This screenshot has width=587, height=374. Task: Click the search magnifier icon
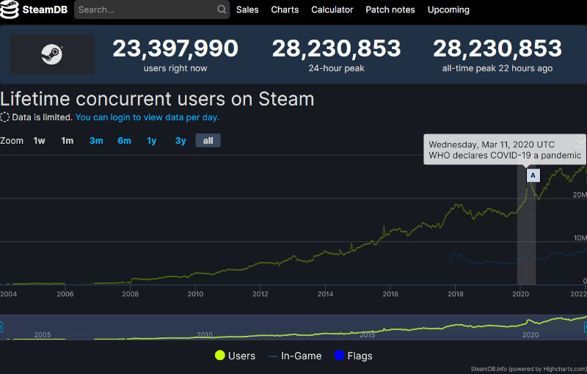click(x=222, y=10)
